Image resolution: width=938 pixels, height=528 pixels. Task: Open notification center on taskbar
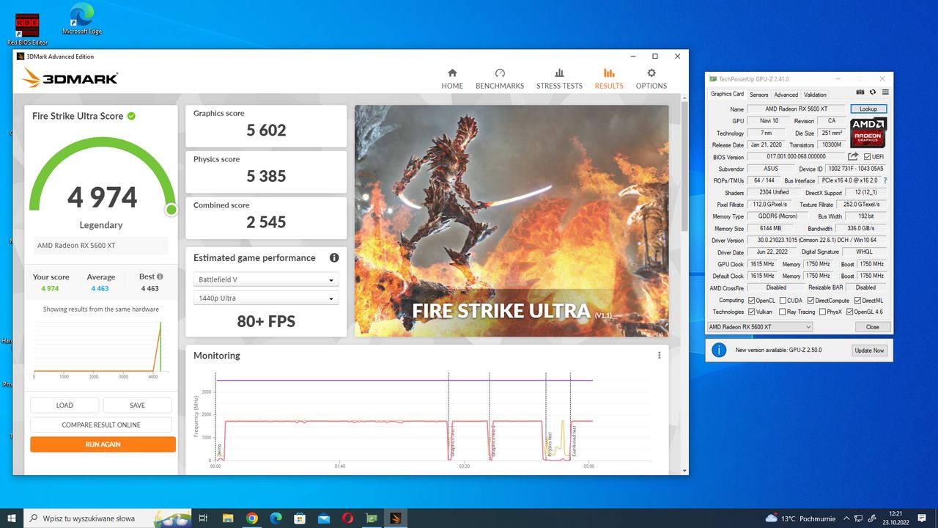[x=923, y=518]
